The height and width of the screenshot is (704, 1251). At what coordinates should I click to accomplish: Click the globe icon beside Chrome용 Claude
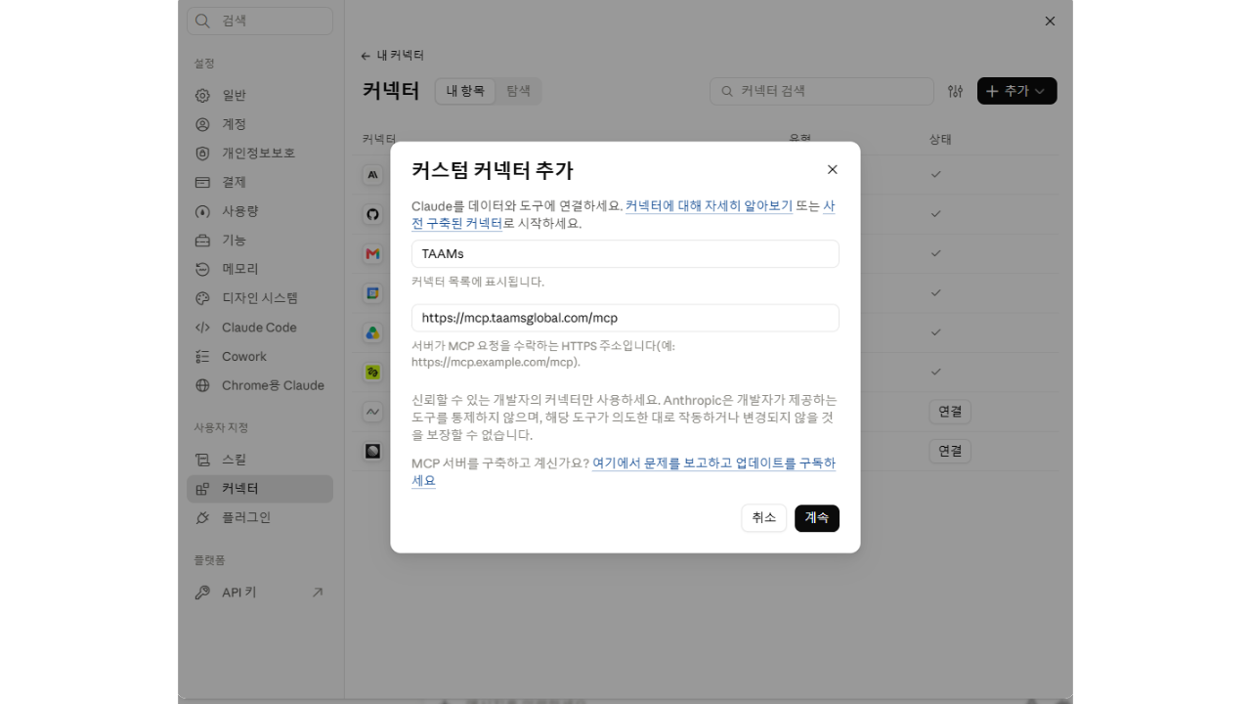coord(202,385)
